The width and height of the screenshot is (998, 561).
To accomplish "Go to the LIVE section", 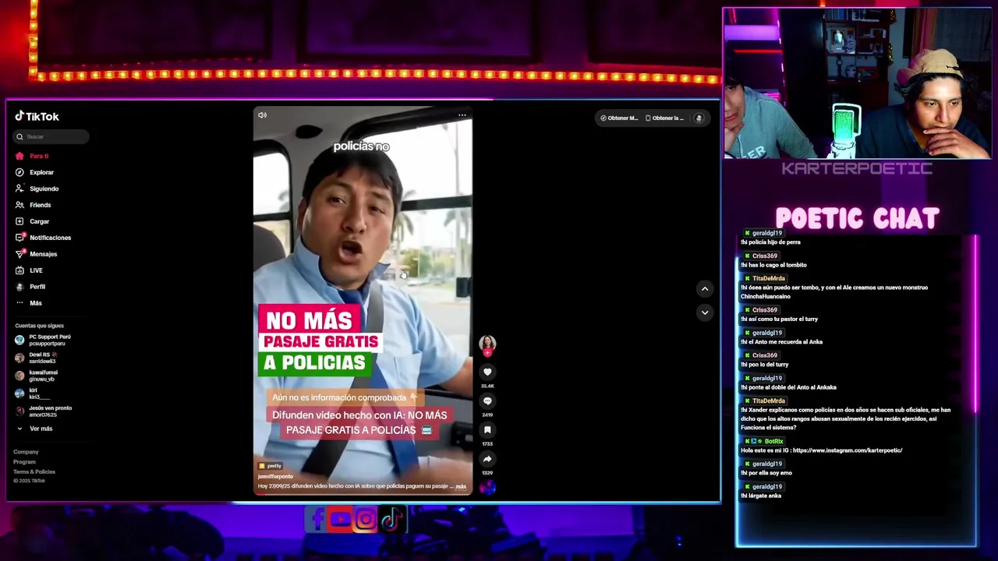I will tap(36, 270).
